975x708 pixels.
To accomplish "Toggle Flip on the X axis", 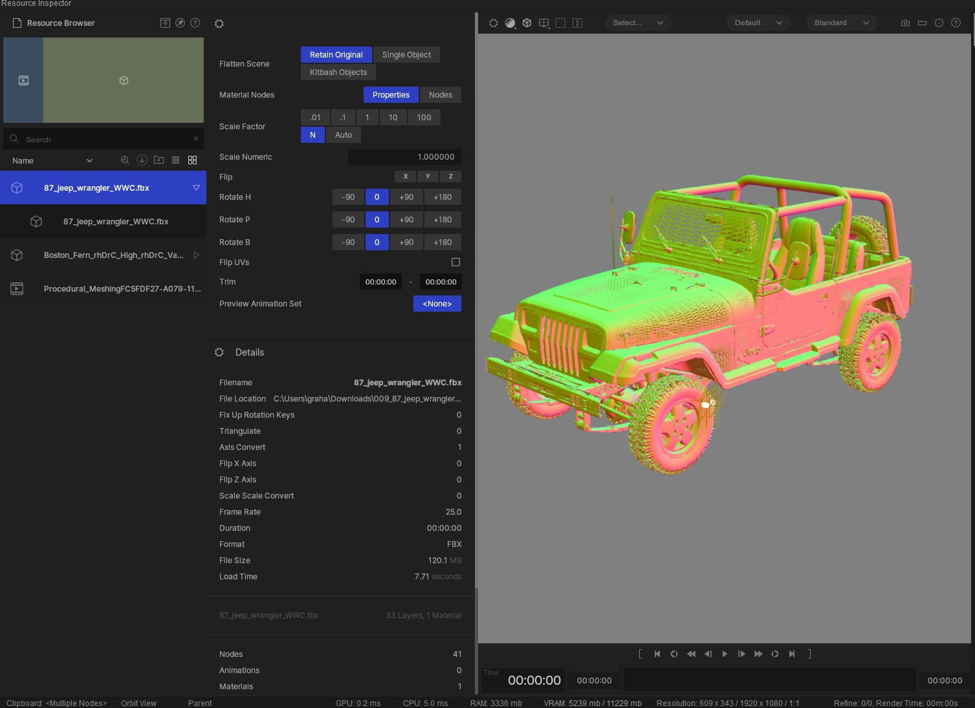I will (x=405, y=176).
